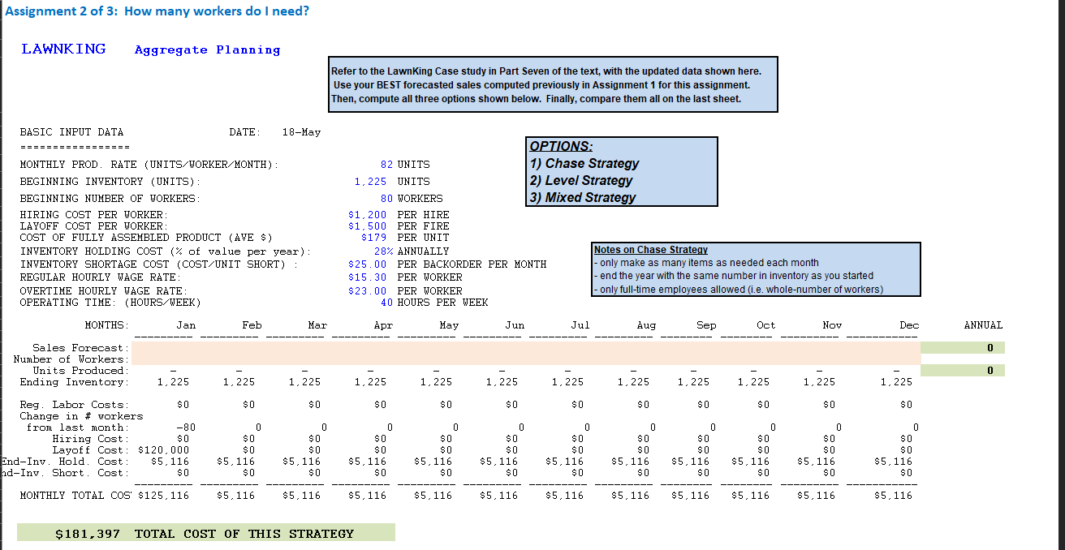Select the inventory holding cost value 28%
The width and height of the screenshot is (1065, 550).
point(384,251)
